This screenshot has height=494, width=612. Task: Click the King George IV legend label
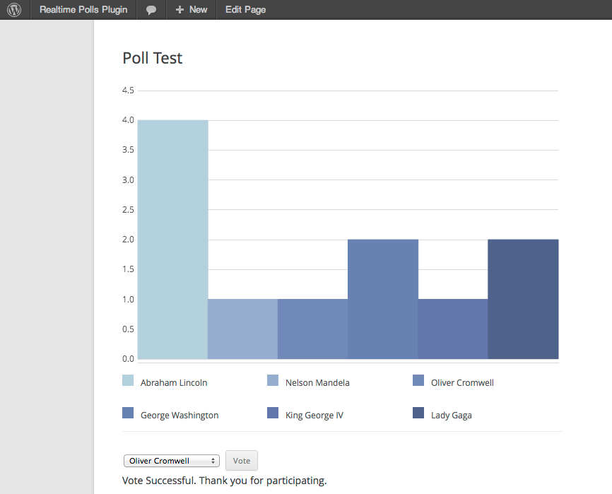point(314,415)
